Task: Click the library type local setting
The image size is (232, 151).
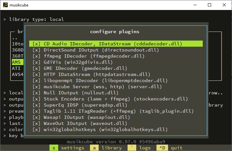Action: (36, 19)
